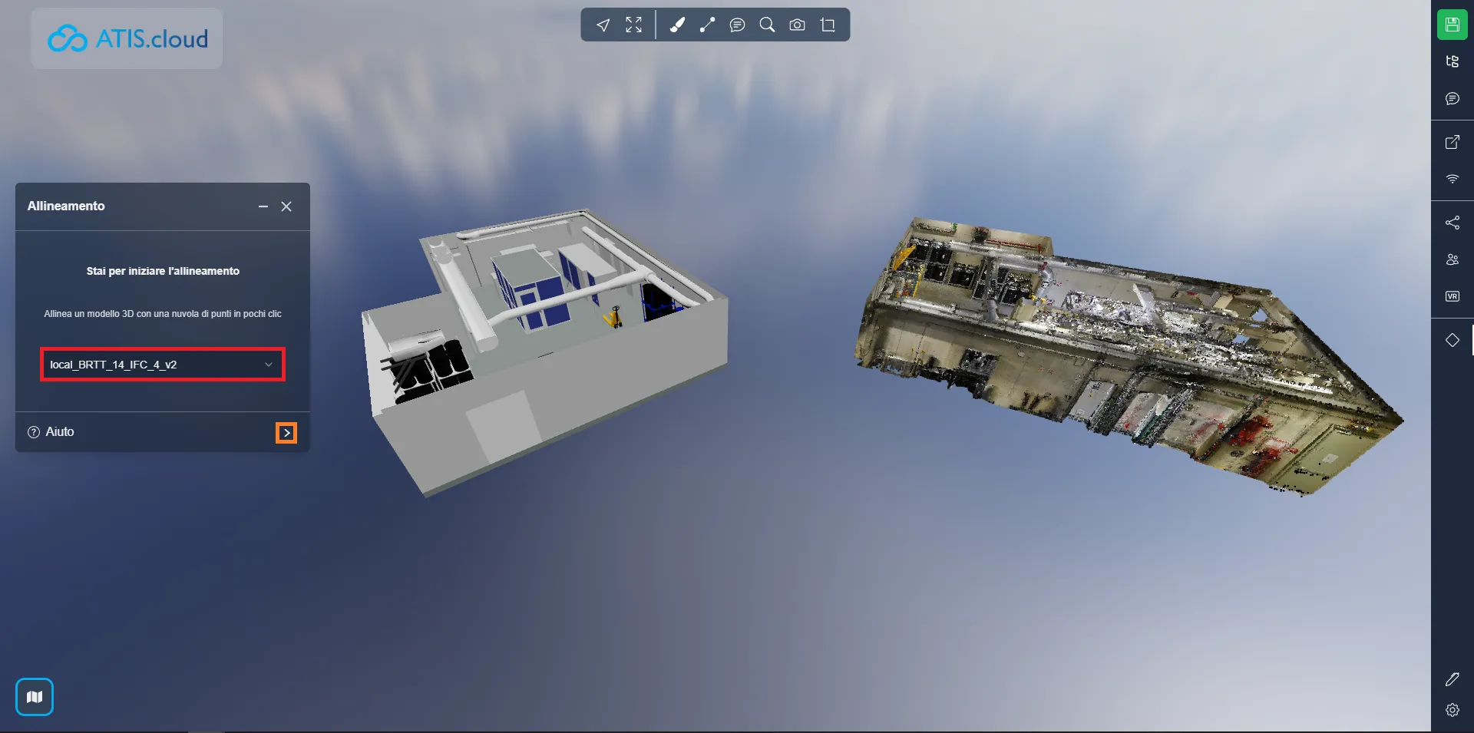Open settings gear in sidebar
1474x733 pixels.
tap(1453, 710)
